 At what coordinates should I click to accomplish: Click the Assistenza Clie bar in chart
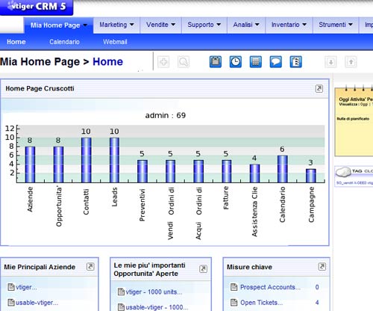pos(254,173)
